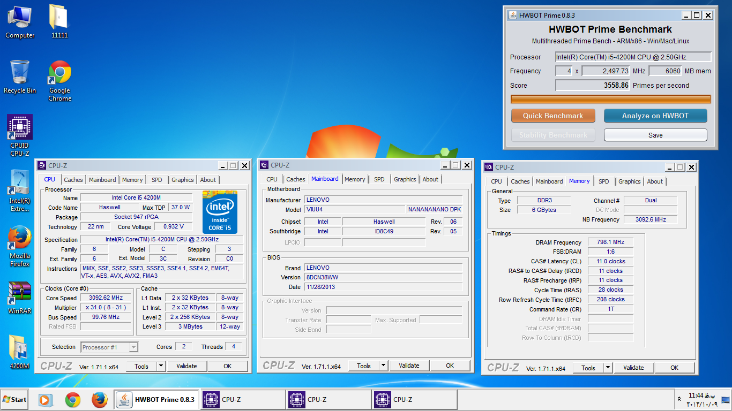Click the HWBOT Prime window title bar Java icon
Screen dimensions: 732x411
pyautogui.click(x=512, y=15)
